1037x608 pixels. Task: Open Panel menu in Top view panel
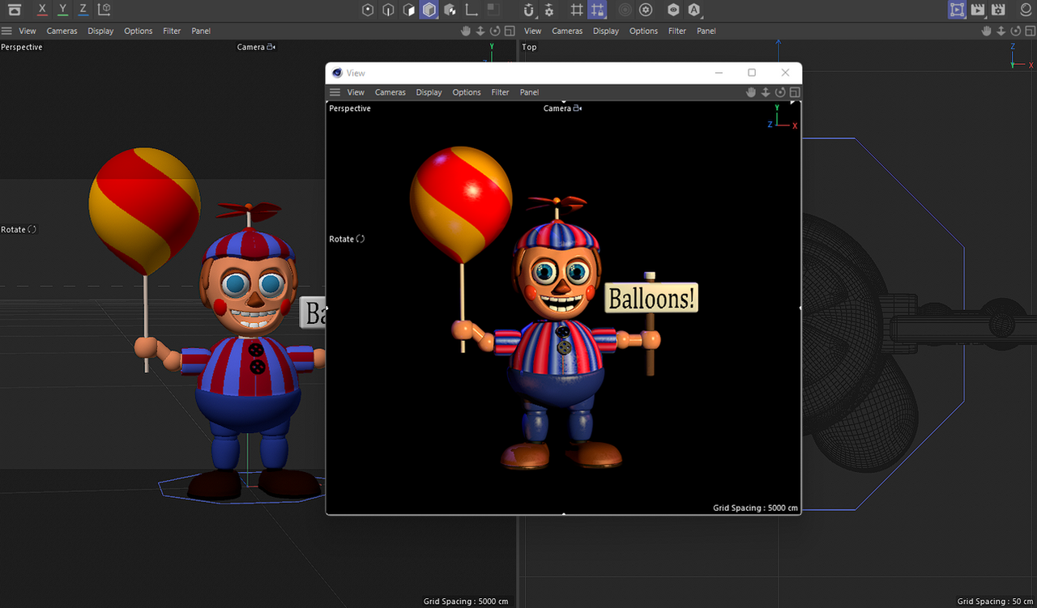pos(706,31)
